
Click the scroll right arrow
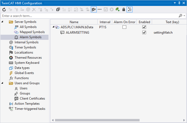(x=184, y=120)
